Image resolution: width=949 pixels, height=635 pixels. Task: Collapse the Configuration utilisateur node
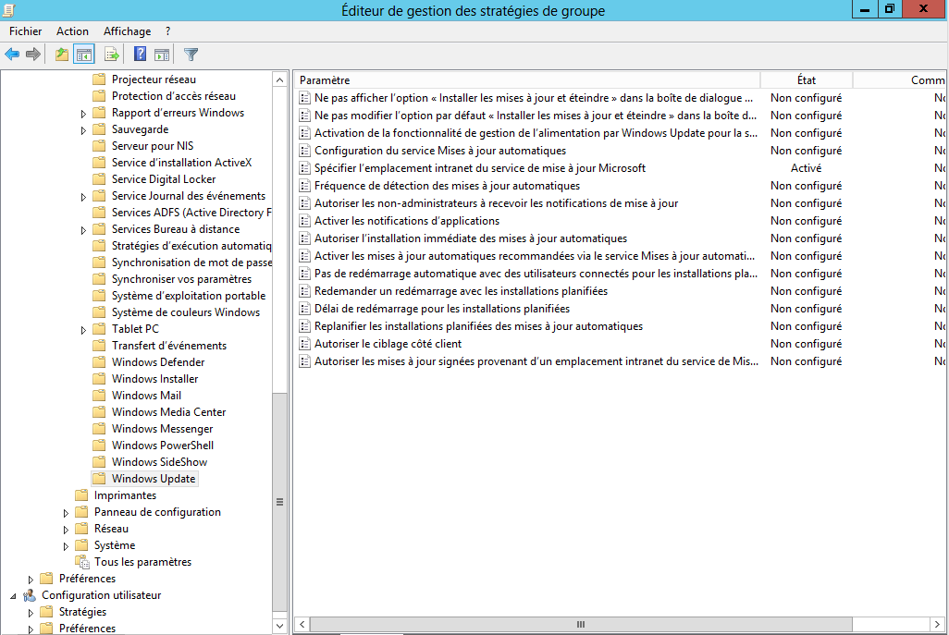13,596
